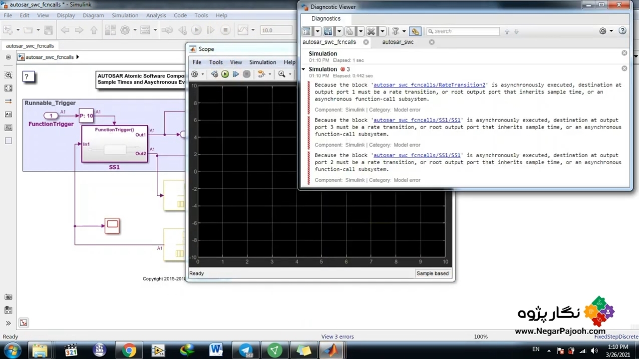Click Fit to View icon in left palette

[8, 88]
